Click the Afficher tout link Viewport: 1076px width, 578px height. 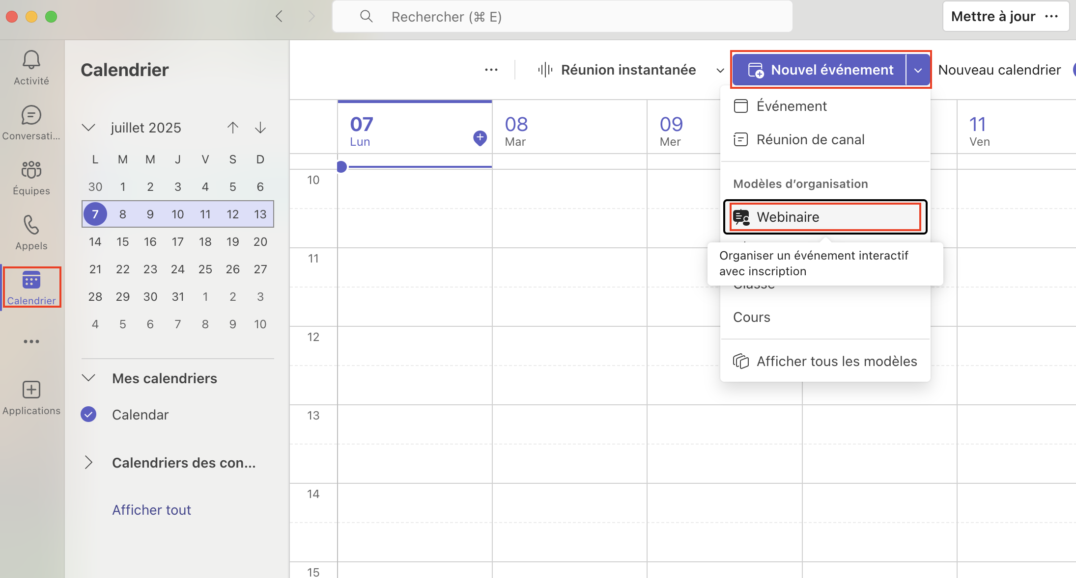click(151, 510)
